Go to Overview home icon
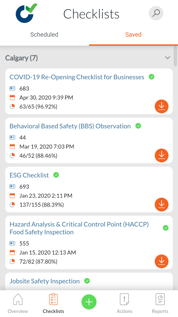Image resolution: width=178 pixels, height=317 pixels. [x=18, y=303]
